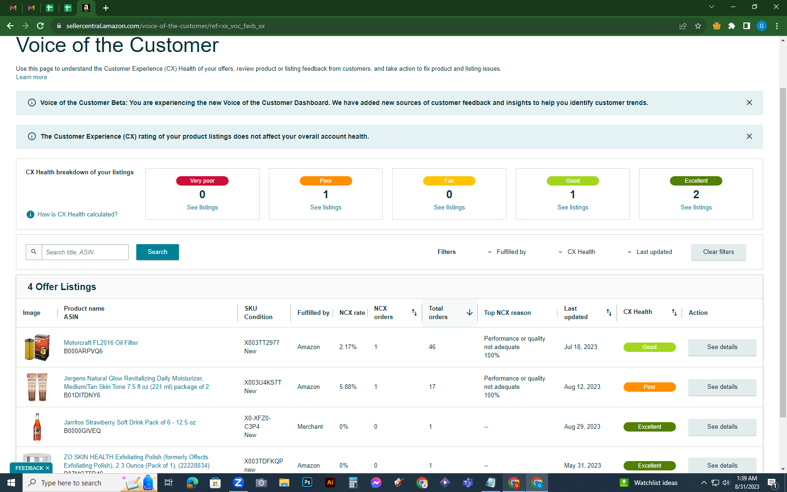See listings under Very poor
787x492 pixels.
202,208
